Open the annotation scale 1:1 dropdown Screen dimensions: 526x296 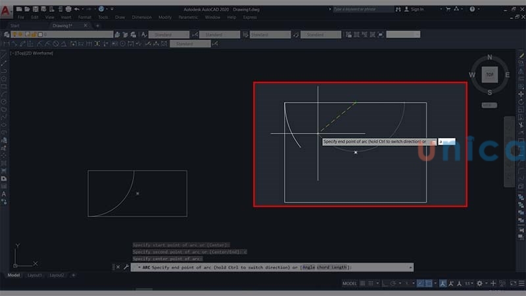point(469,284)
